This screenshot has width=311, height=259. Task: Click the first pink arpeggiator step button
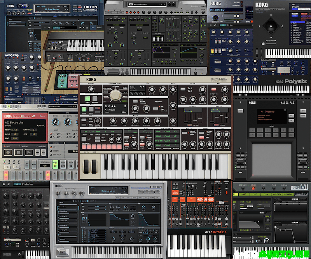pos(84,147)
